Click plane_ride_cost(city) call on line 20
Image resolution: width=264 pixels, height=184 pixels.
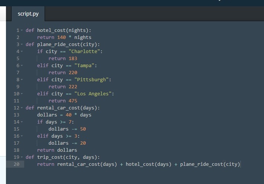click(210, 164)
